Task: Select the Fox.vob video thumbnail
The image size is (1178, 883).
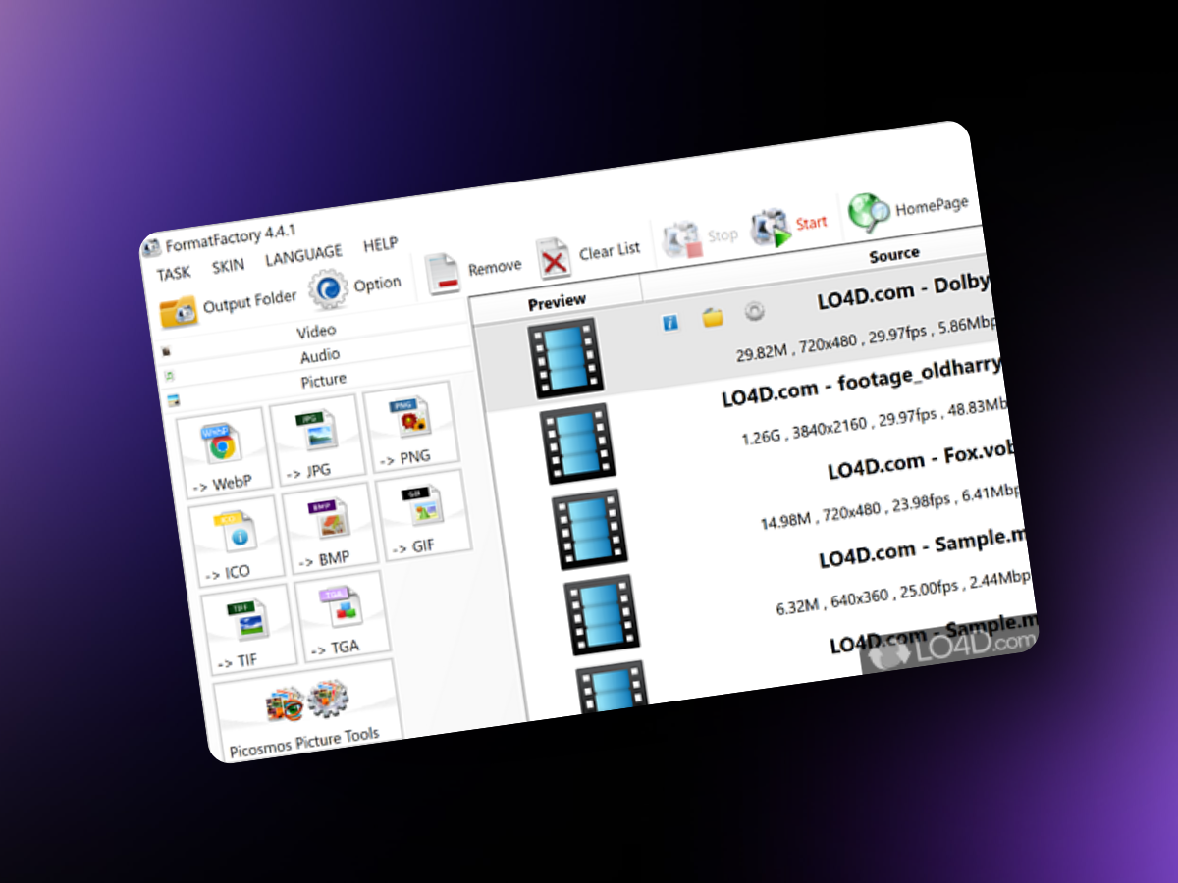Action: [589, 529]
